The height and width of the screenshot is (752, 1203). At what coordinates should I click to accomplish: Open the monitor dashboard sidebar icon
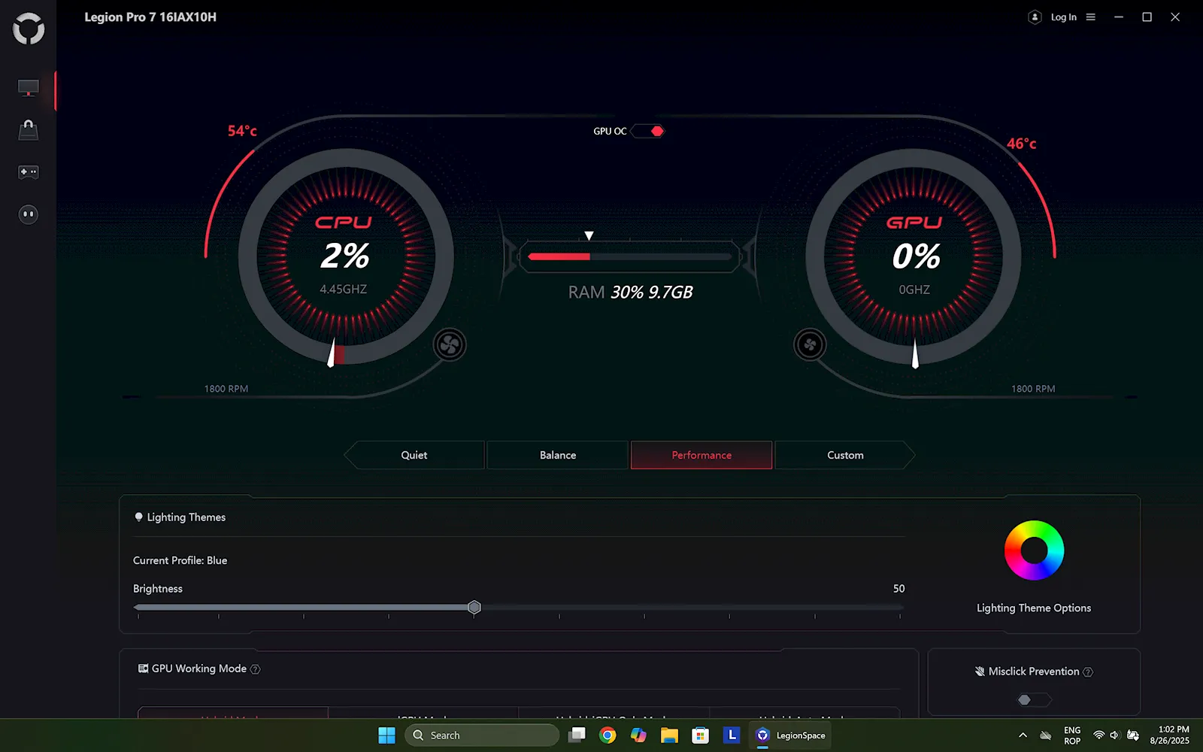point(28,88)
